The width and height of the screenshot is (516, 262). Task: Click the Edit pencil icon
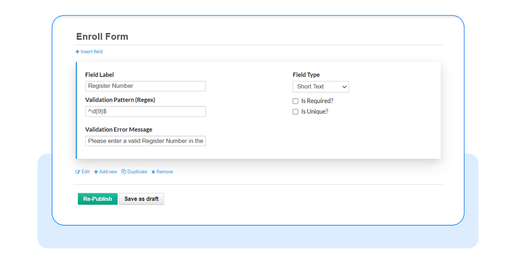pos(78,172)
